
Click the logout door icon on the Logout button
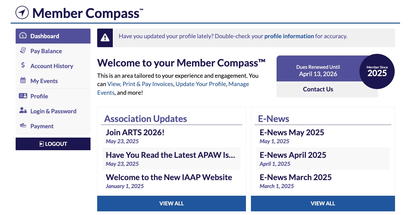click(41, 144)
